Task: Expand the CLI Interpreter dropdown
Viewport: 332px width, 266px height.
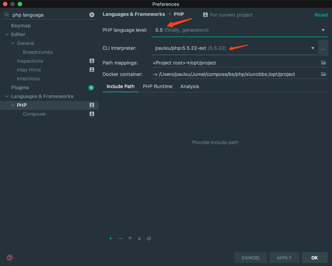Action: tap(313, 48)
